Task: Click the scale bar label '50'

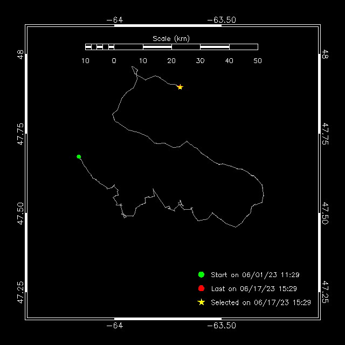Action: (x=258, y=61)
